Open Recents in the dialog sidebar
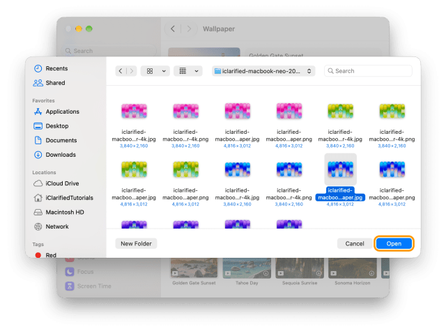446x331 pixels. coord(51,68)
